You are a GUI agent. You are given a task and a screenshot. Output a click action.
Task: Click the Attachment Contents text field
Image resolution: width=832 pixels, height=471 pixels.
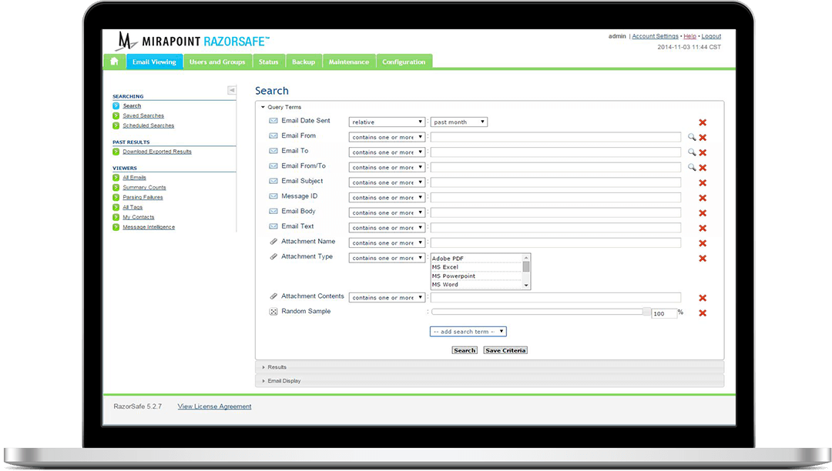coord(555,297)
